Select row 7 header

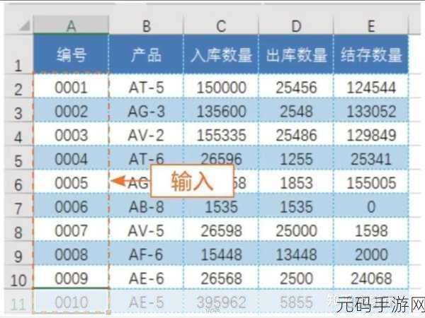point(18,205)
